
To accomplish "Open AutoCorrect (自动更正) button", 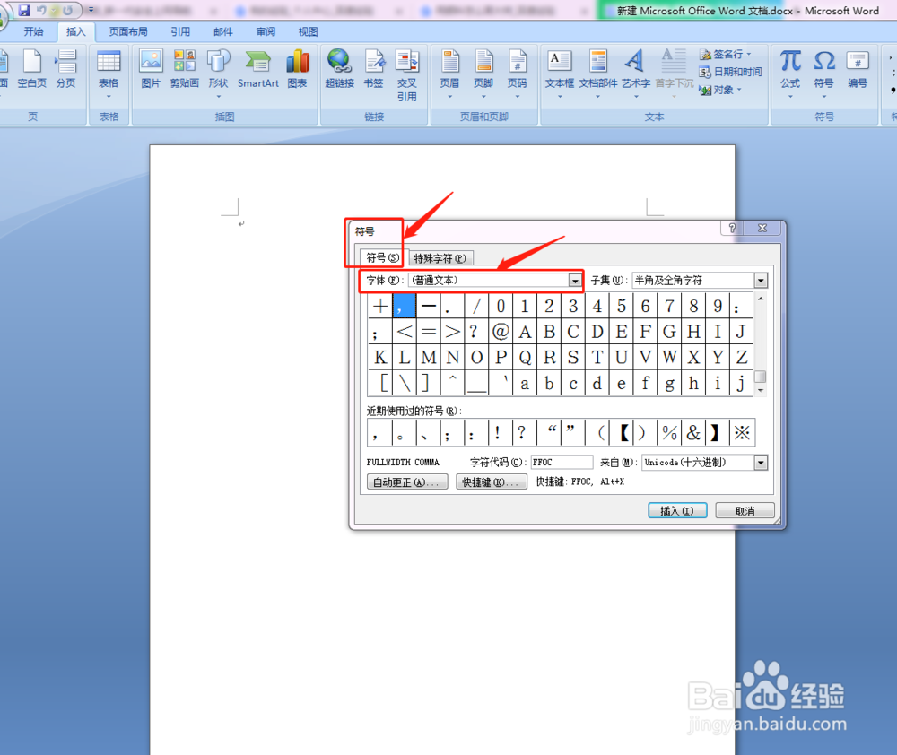I will tap(406, 482).
